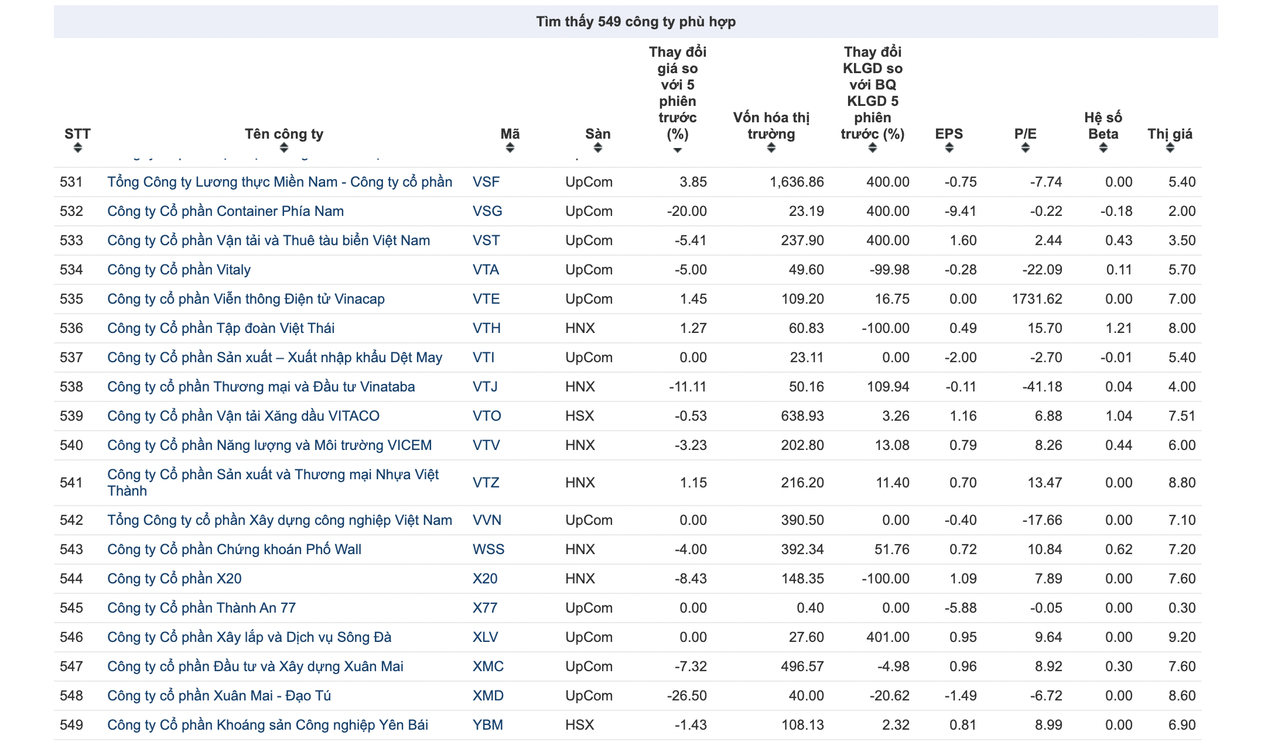Click descending arrow under price change column

(677, 150)
